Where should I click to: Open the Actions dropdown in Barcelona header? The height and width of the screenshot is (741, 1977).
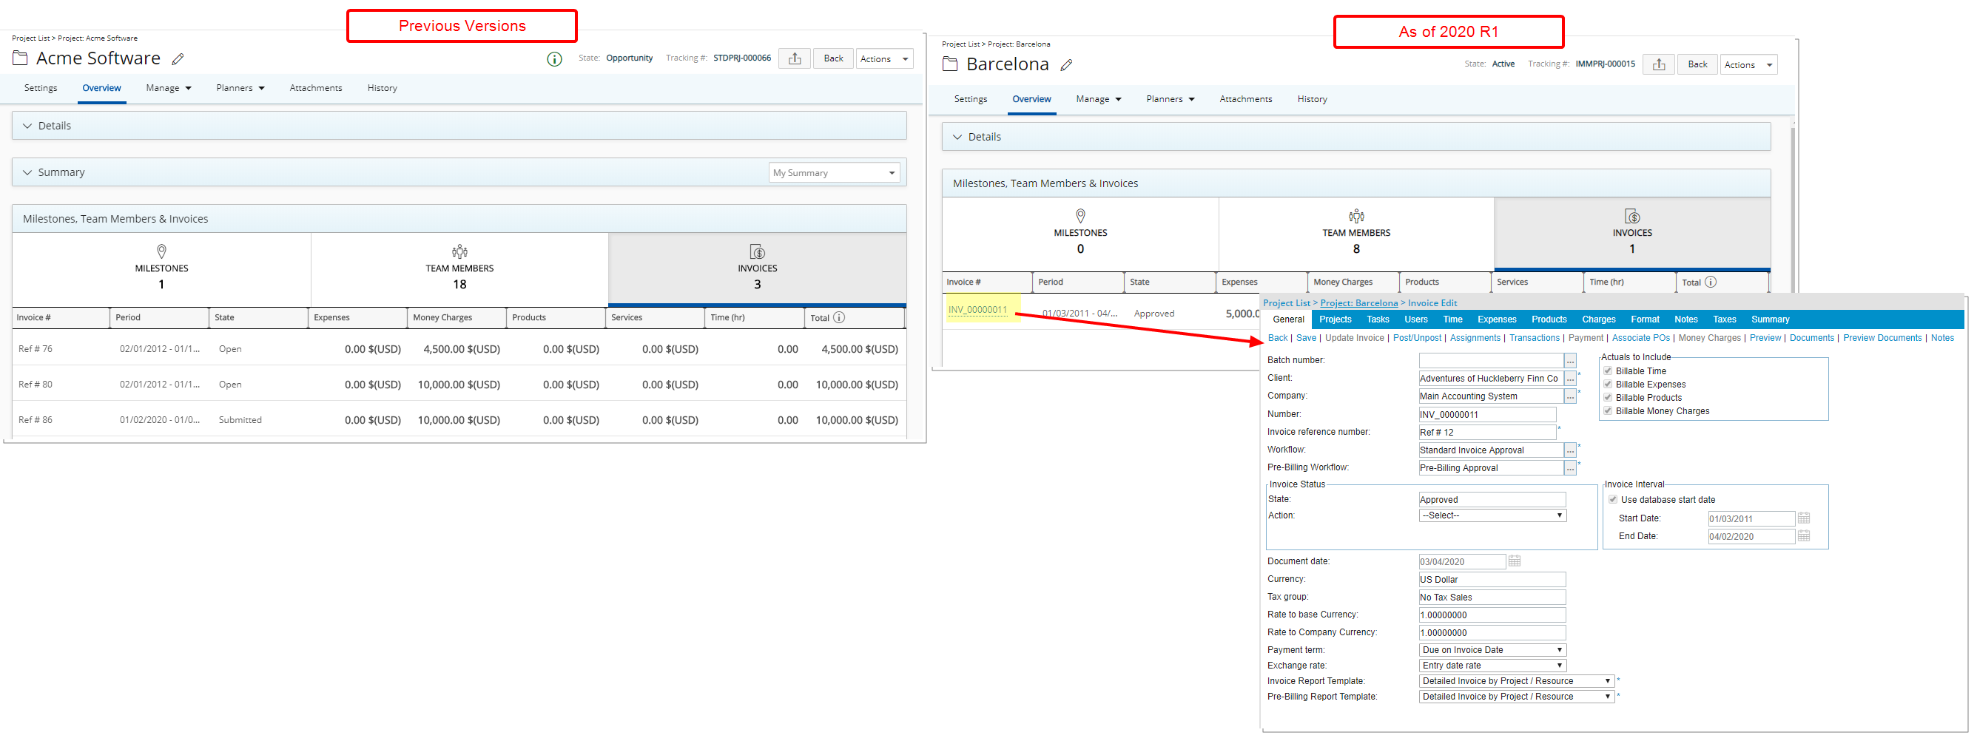(1749, 65)
